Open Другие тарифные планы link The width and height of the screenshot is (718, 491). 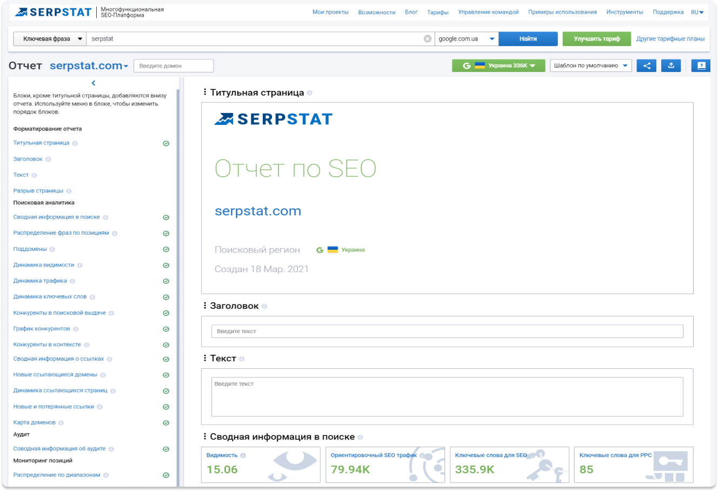tap(670, 39)
